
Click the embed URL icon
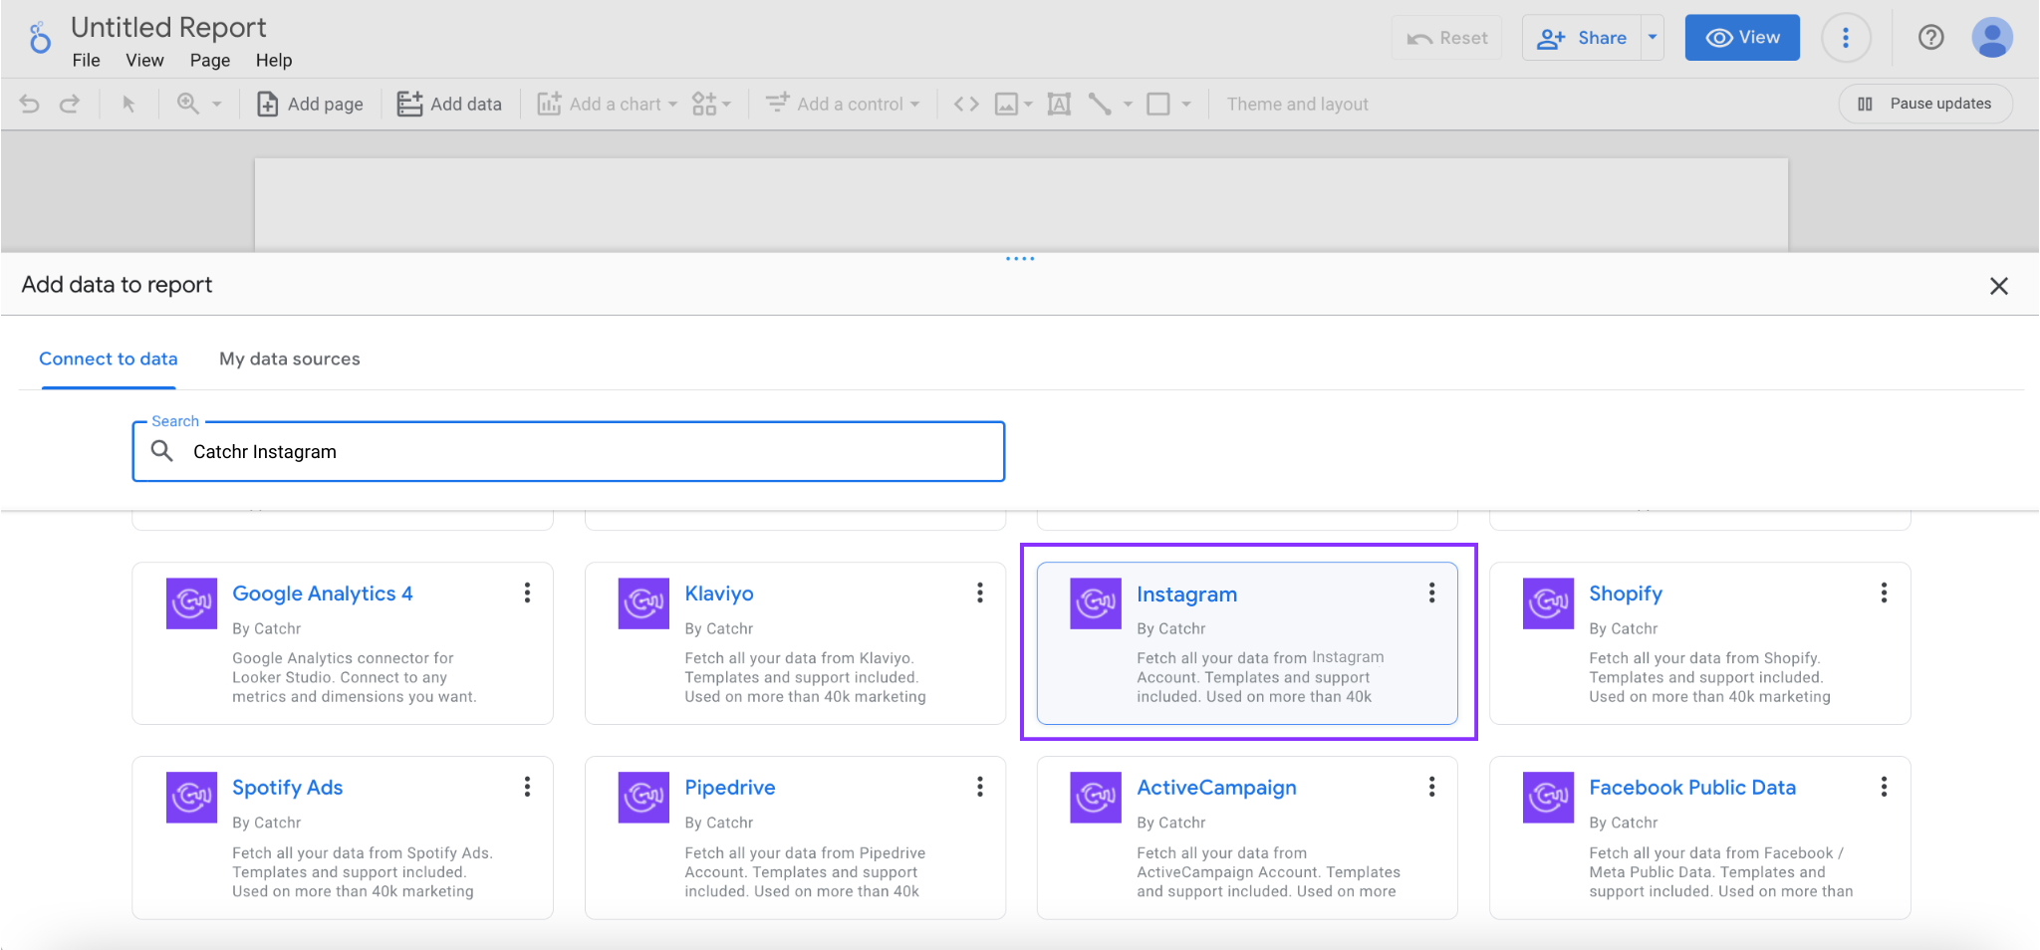tap(963, 103)
